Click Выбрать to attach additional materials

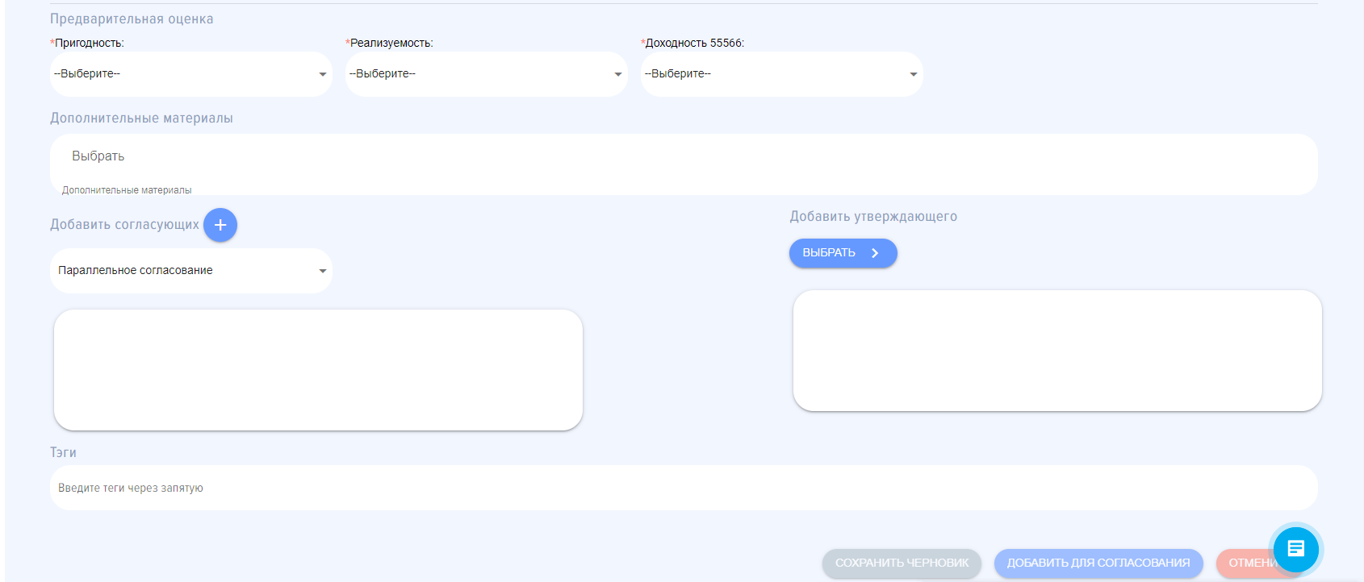(x=98, y=156)
